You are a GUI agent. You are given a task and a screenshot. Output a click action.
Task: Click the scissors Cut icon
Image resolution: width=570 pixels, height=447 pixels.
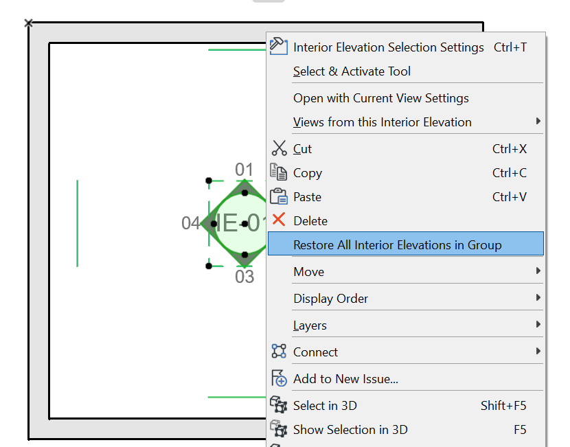279,148
